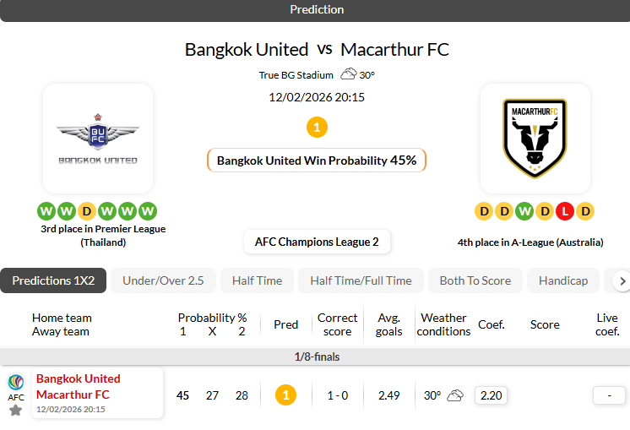Screen dimensions: 630x430
Task: Toggle the favorite star for this match
Action: (x=16, y=411)
